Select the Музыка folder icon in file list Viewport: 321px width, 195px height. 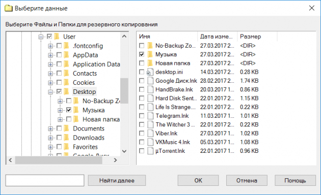point(150,54)
